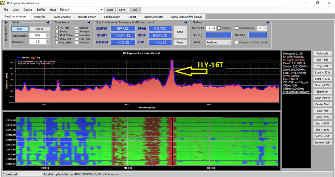
Task: Open the Sniffer menu
Action: pos(41,10)
